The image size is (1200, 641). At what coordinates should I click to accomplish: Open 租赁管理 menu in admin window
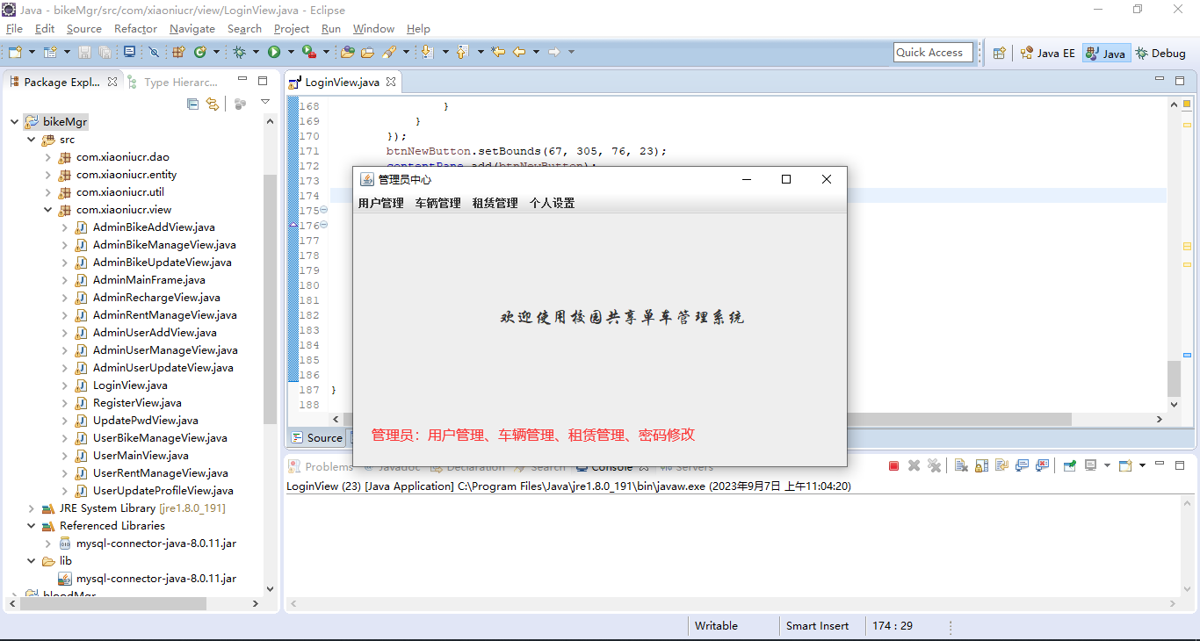[495, 203]
